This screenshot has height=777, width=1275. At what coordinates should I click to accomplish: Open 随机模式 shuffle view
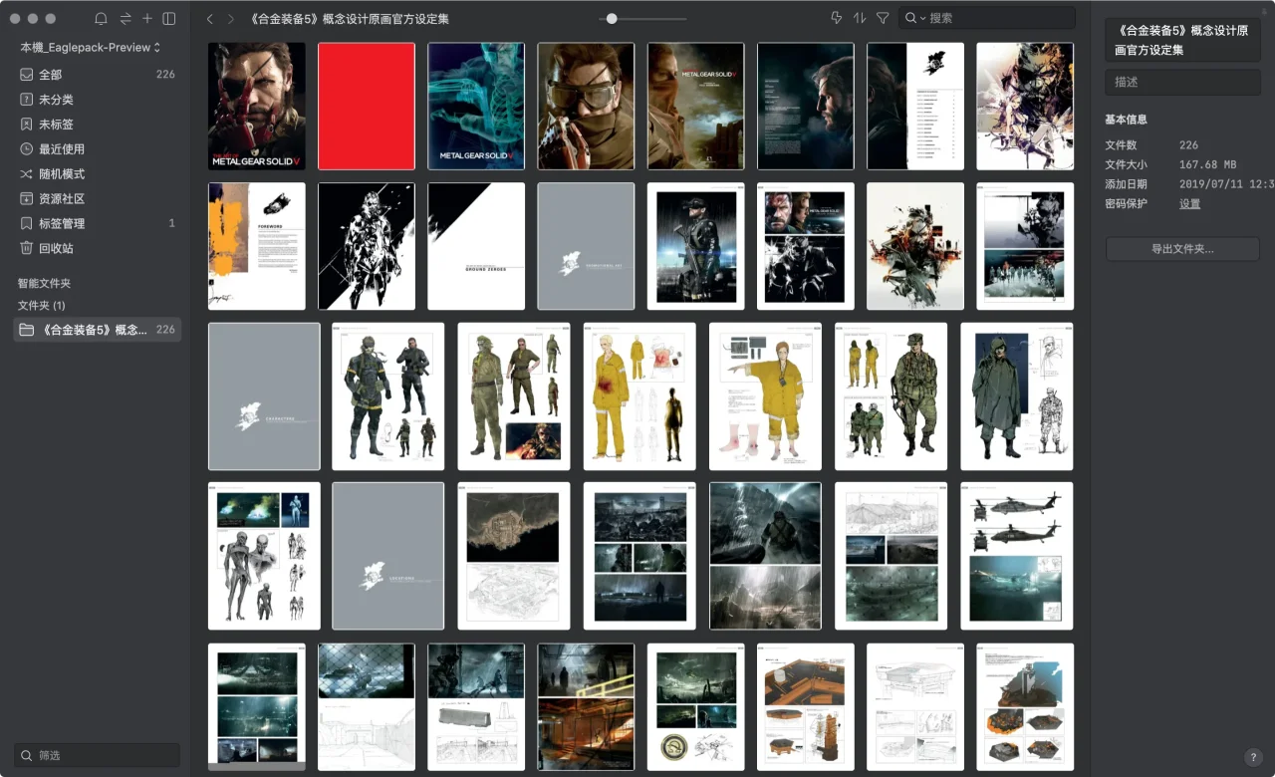point(97,174)
